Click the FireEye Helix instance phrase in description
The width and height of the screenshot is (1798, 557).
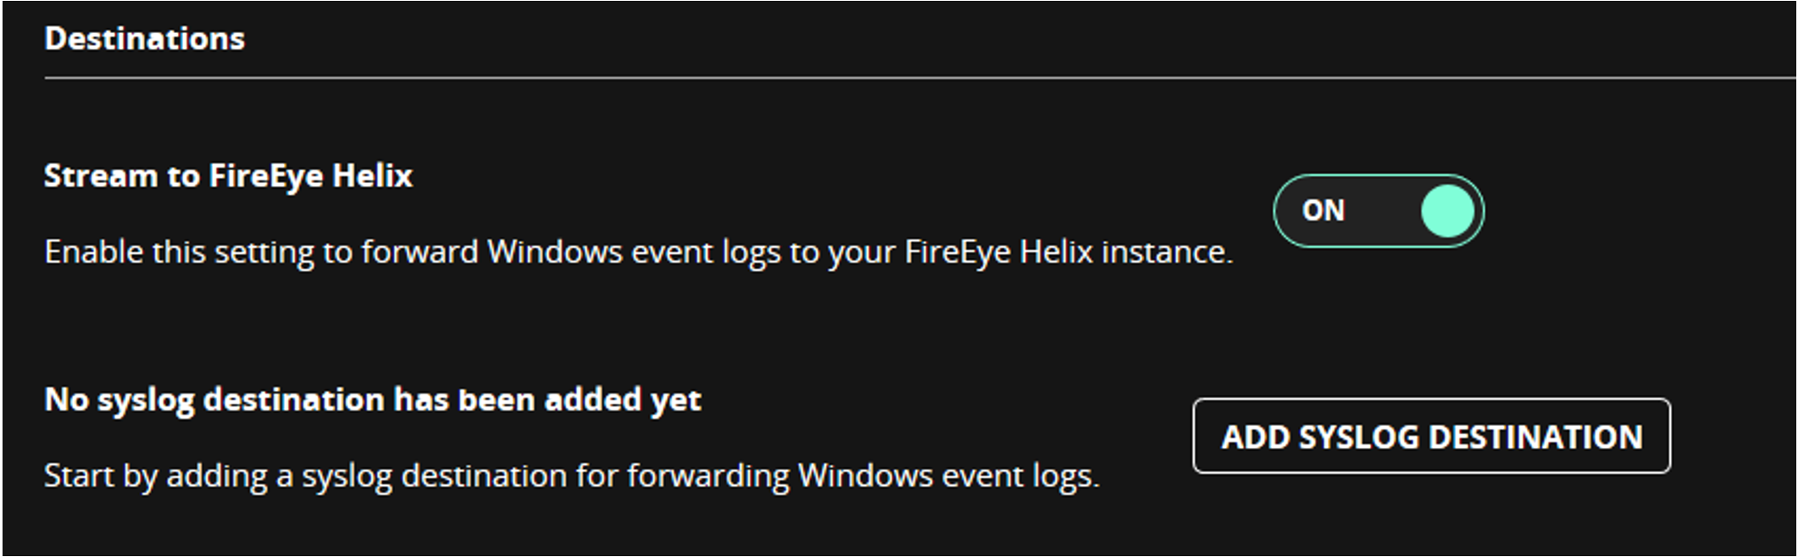(x=1068, y=252)
